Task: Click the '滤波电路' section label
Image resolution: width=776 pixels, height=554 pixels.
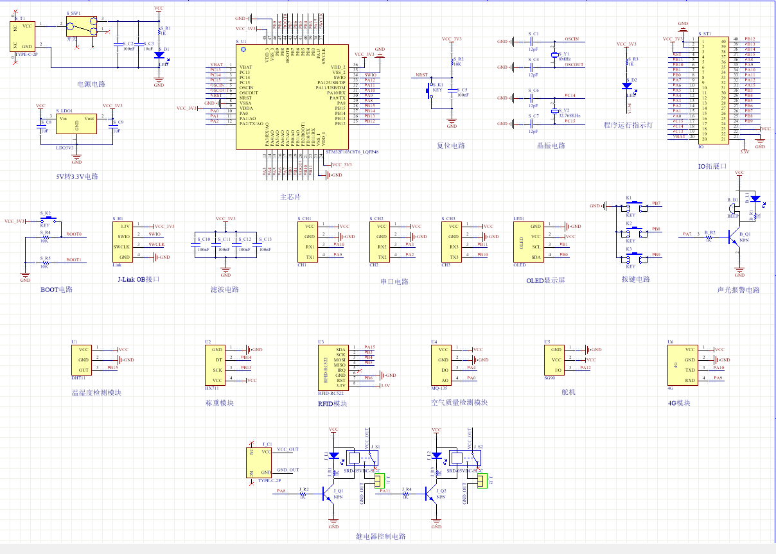Action: [x=225, y=290]
